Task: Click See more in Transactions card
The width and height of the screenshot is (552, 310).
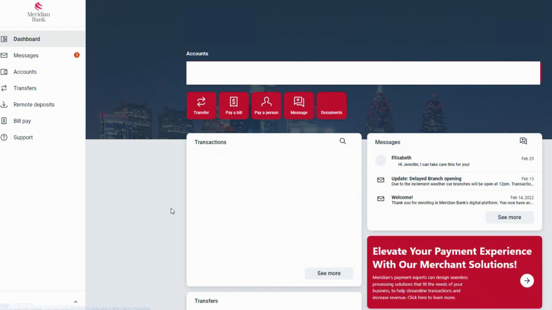Action: pos(329,273)
